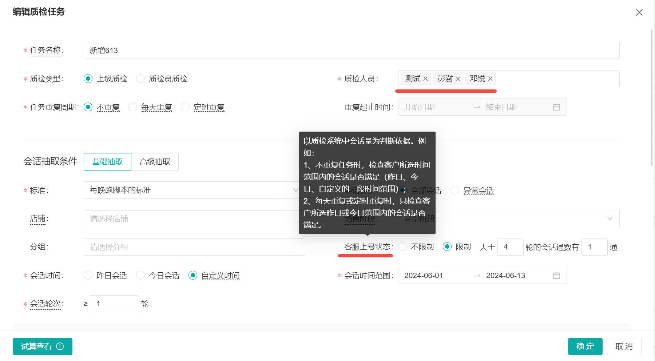Select 昨日会话 for 会话时间
Viewport: 655px width, 361px height.
[88, 276]
